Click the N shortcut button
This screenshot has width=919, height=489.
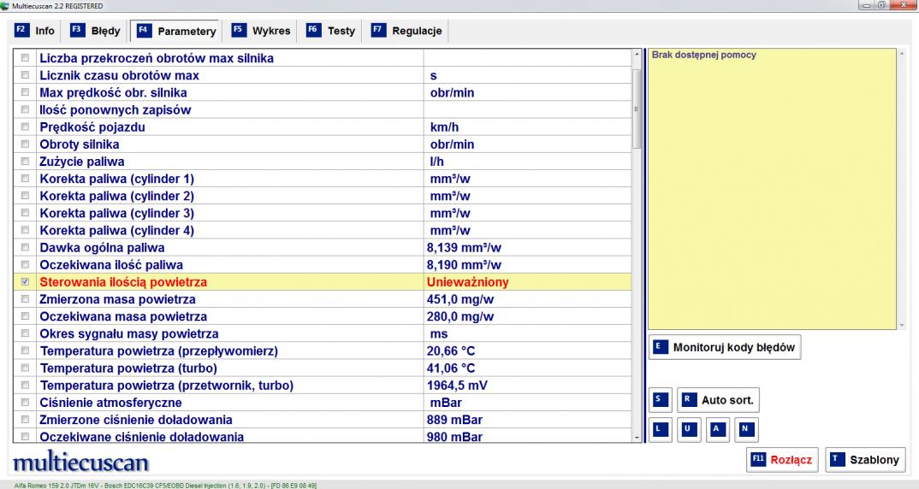pyautogui.click(x=745, y=428)
